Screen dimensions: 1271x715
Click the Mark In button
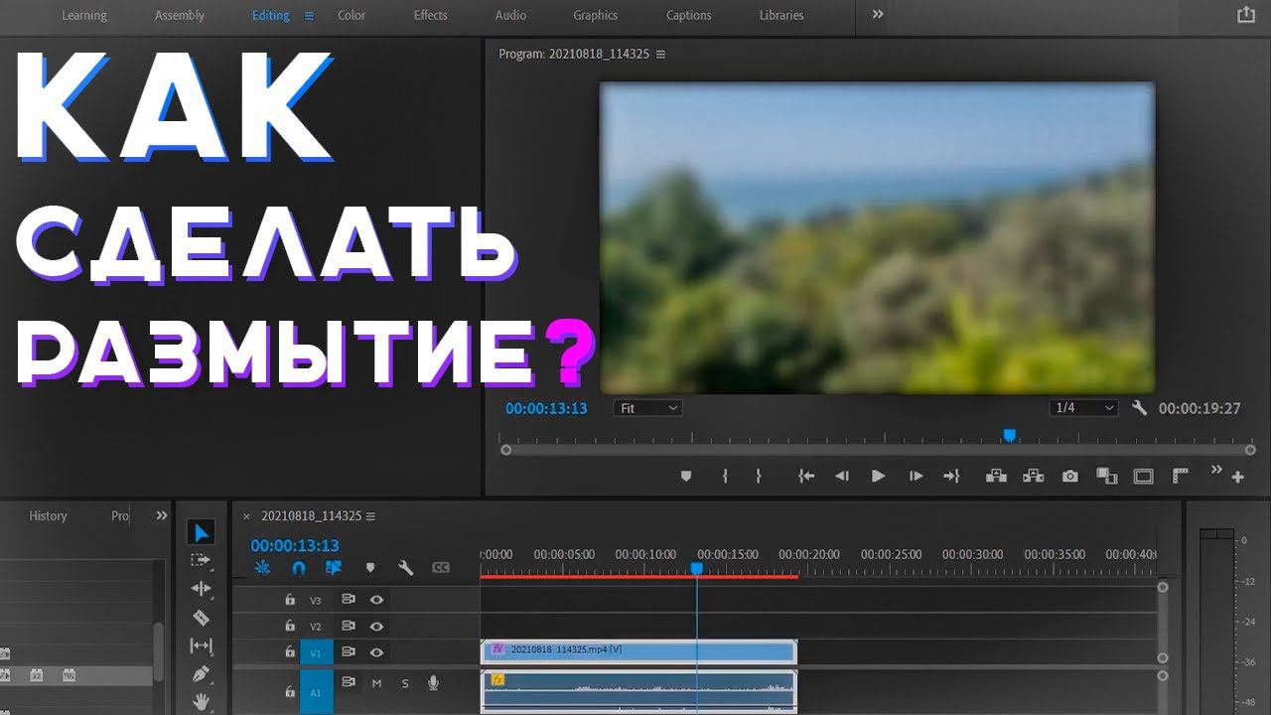(x=725, y=477)
